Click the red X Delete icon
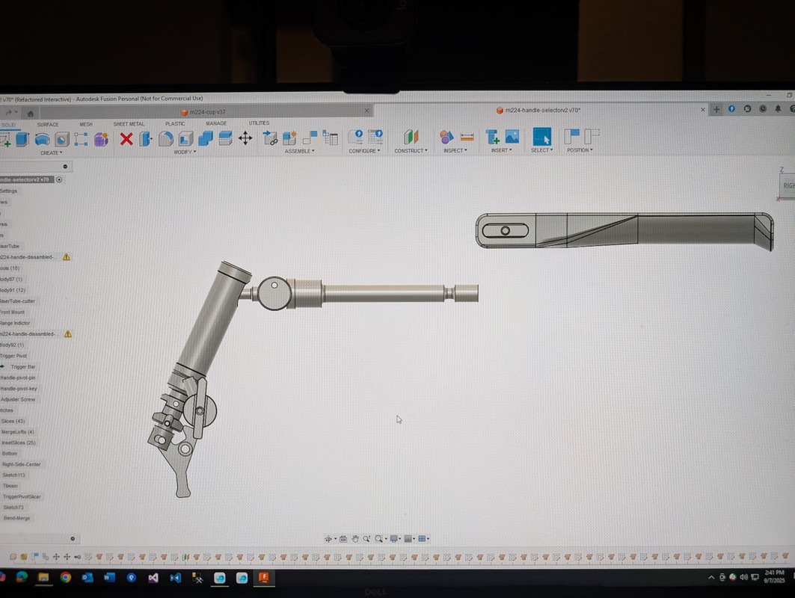 (x=126, y=139)
